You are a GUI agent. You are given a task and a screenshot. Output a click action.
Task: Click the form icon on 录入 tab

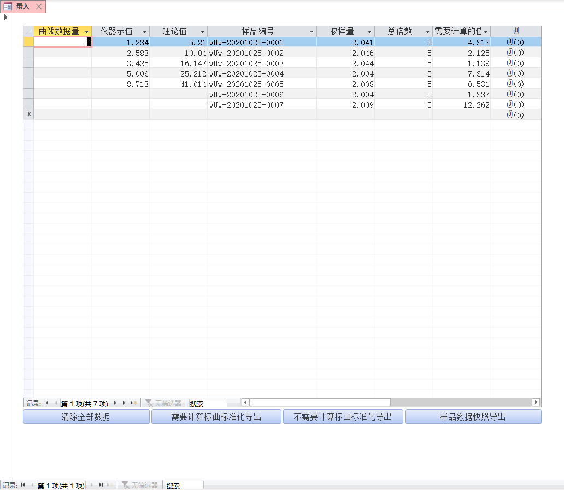tap(8, 7)
